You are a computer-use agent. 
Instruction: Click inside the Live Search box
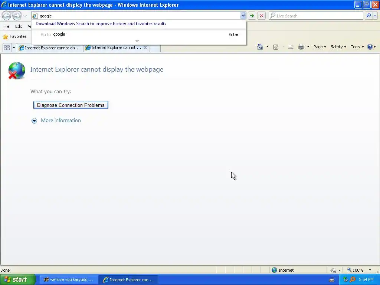(316, 16)
